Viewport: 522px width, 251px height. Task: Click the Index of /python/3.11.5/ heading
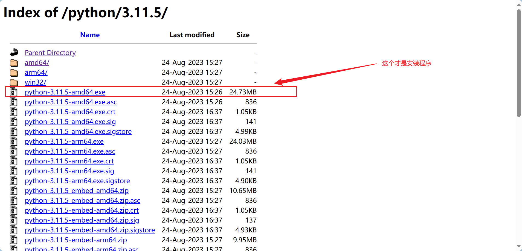pyautogui.click(x=86, y=13)
